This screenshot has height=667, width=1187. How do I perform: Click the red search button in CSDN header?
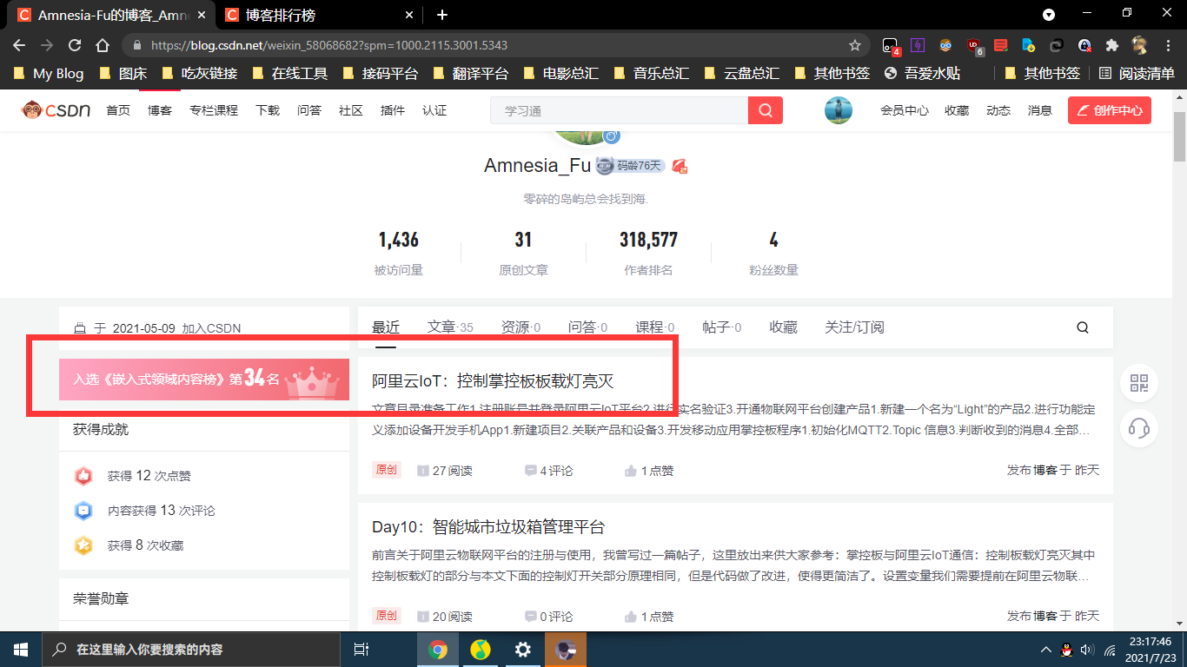pyautogui.click(x=765, y=110)
